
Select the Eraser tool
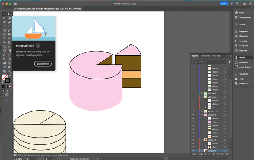9,35
